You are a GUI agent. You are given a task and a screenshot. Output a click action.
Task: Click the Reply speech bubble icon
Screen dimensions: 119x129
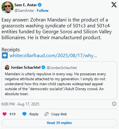click(x=25, y=114)
